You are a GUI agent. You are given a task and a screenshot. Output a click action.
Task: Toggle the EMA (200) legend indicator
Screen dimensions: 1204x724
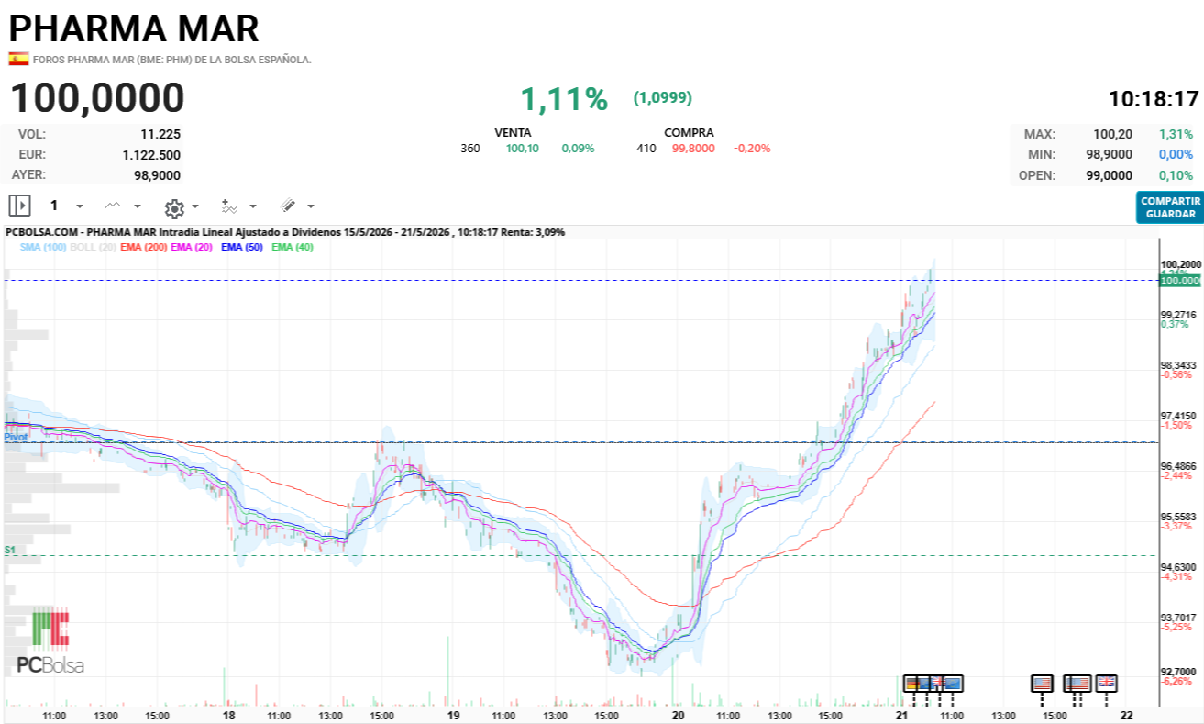tap(144, 247)
